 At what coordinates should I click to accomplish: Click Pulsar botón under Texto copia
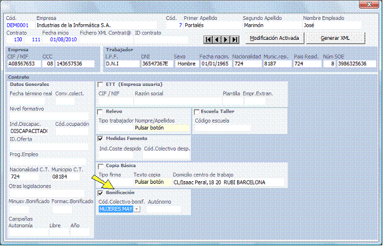153,182
